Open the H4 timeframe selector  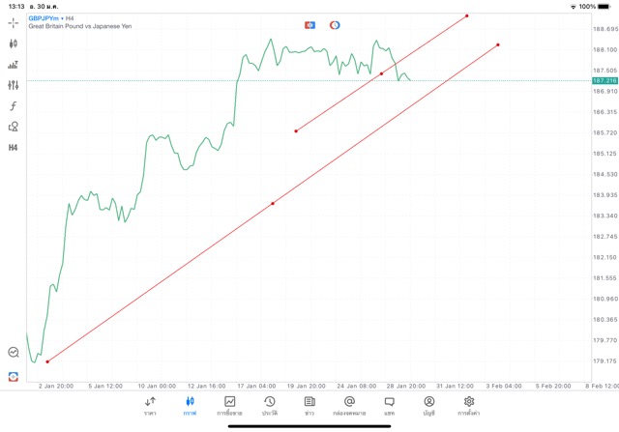pos(13,147)
